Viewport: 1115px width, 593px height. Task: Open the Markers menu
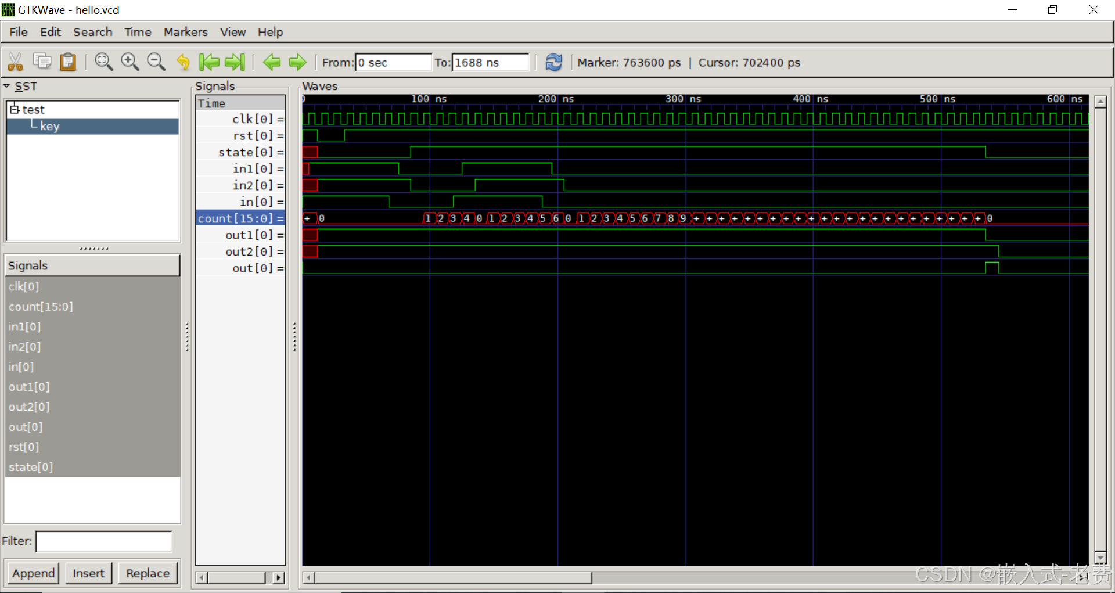186,32
